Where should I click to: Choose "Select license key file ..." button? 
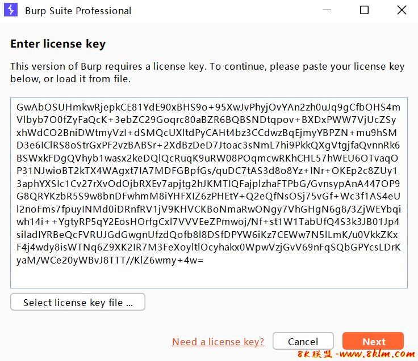point(78,303)
